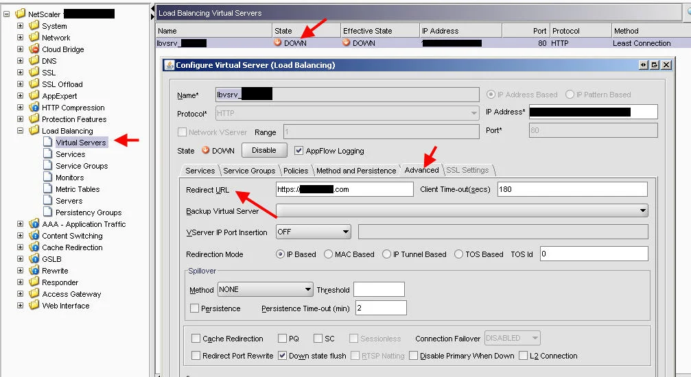Click the Method column header
The image size is (691, 377).
[x=651, y=31]
